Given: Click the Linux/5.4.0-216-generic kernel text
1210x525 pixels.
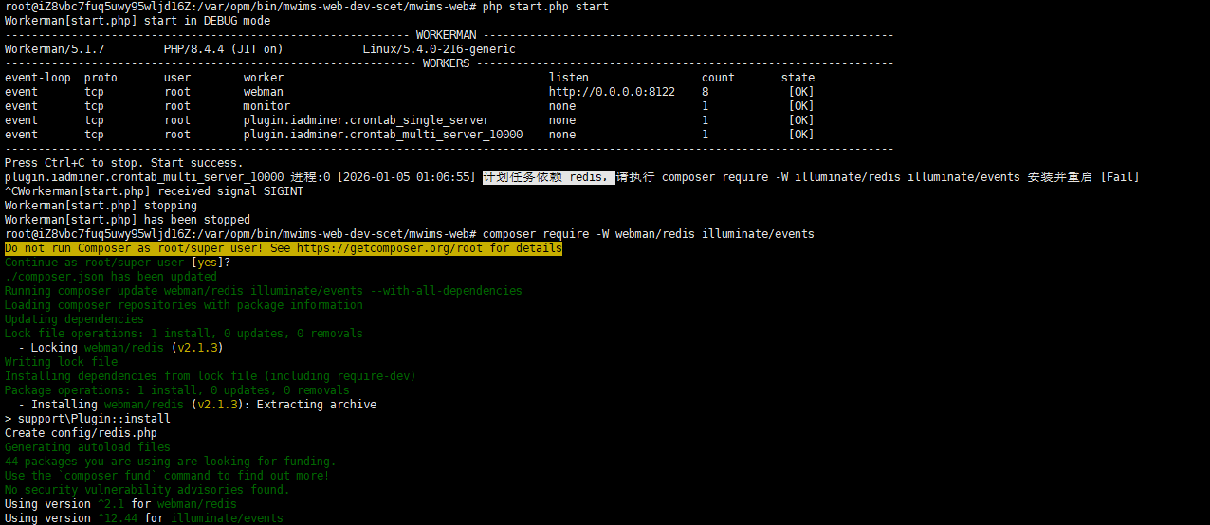Looking at the screenshot, I should point(439,49).
